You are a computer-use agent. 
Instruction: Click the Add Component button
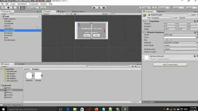pyautogui.click(x=170, y=64)
